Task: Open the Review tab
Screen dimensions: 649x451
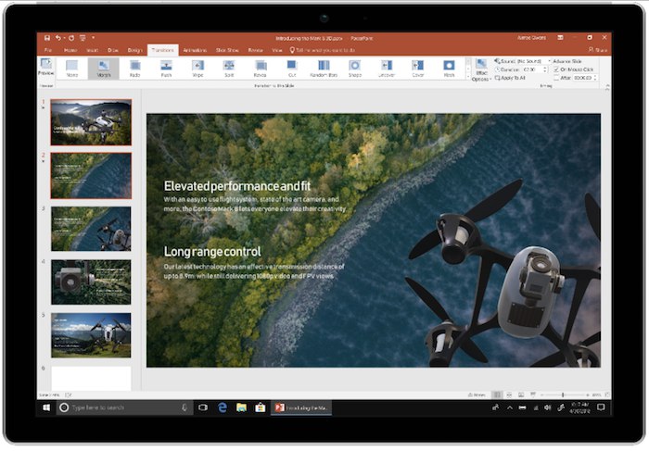Action: click(255, 50)
